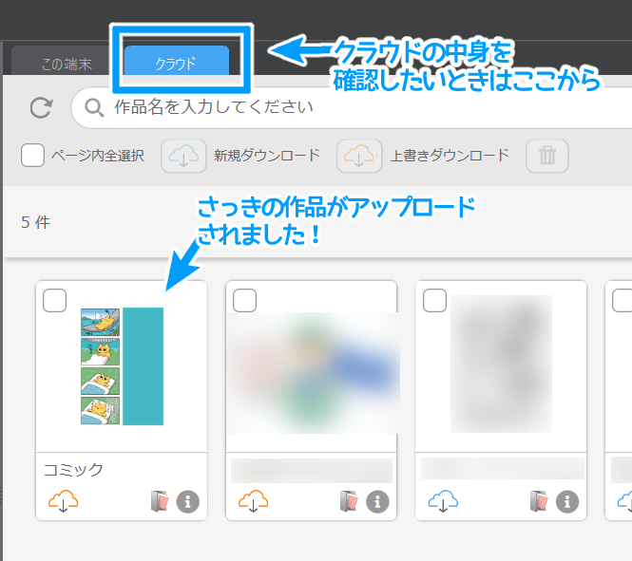Tick the ページ内全選択 checkbox
632x561 pixels.
click(32, 156)
